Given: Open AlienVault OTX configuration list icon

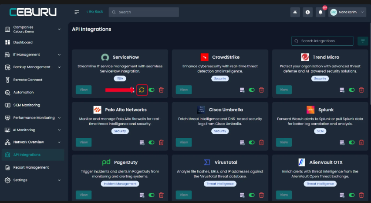Looking at the screenshot, I should click(x=342, y=195).
